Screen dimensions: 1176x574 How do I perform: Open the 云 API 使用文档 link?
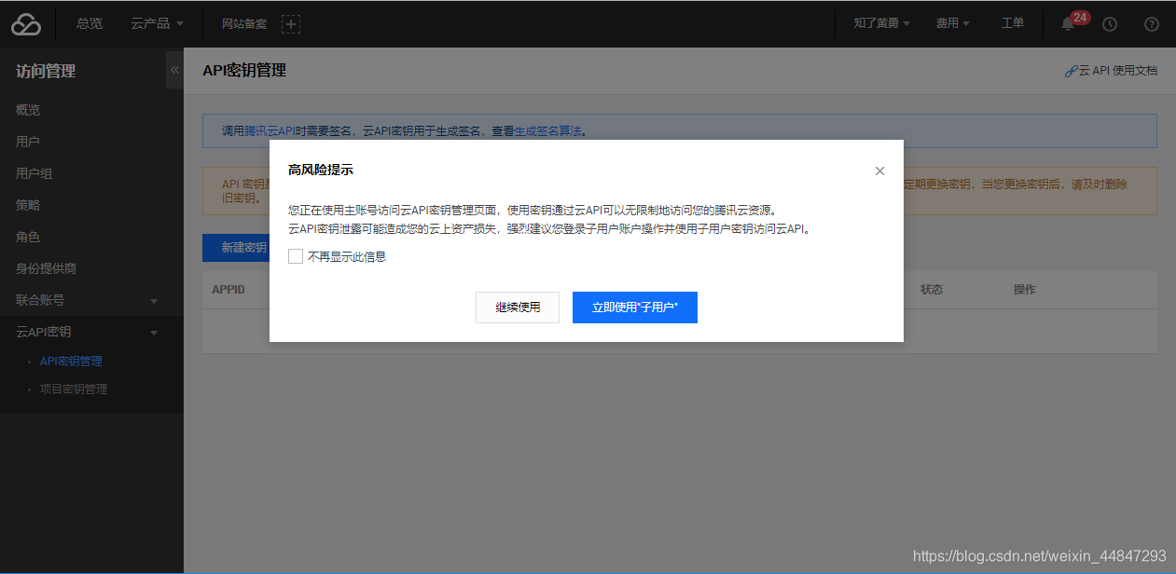(x=1118, y=71)
